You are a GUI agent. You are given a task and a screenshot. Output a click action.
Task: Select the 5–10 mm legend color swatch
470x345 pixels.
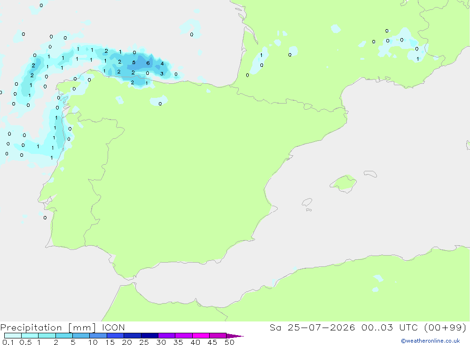pos(81,336)
